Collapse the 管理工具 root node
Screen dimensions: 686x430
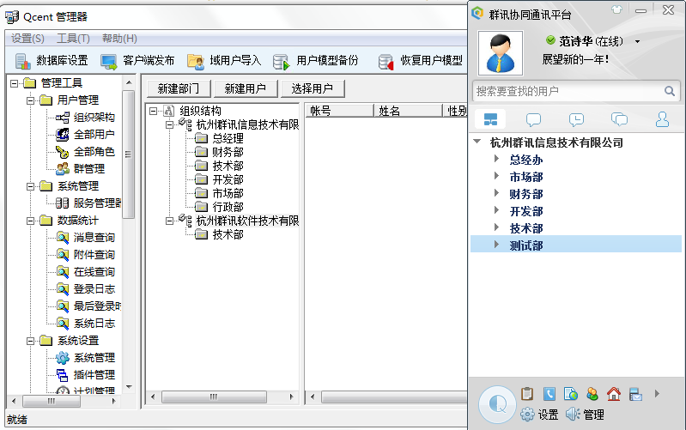14,83
